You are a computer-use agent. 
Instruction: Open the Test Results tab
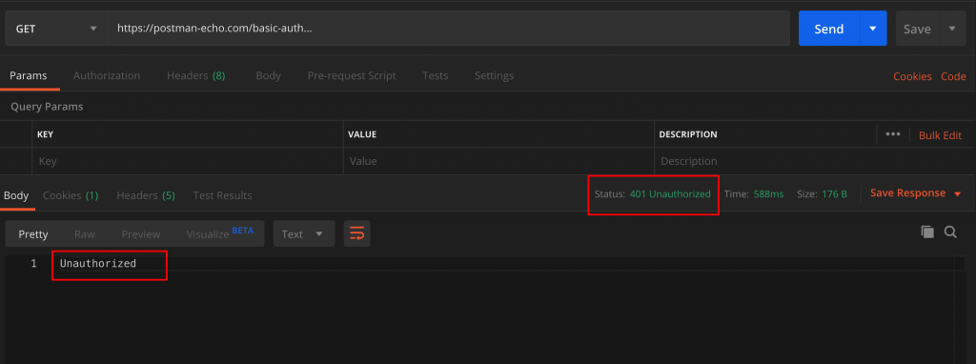(222, 195)
